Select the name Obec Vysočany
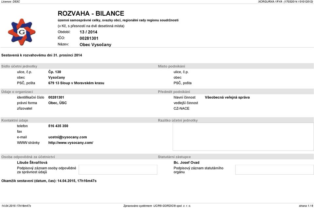The width and height of the screenshot is (314, 208). pos(95,45)
